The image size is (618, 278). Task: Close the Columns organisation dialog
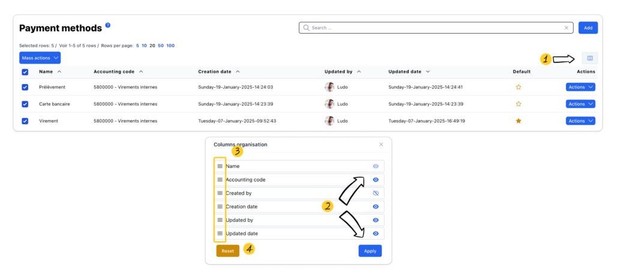click(381, 145)
